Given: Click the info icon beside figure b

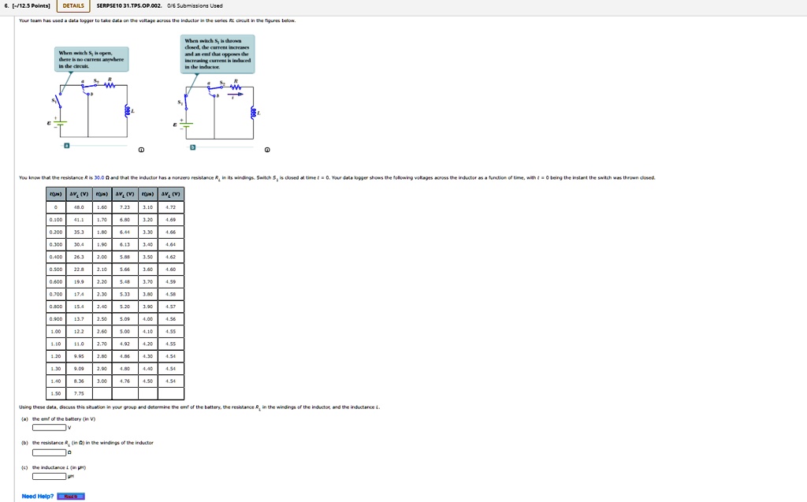Looking at the screenshot, I should click(267, 150).
